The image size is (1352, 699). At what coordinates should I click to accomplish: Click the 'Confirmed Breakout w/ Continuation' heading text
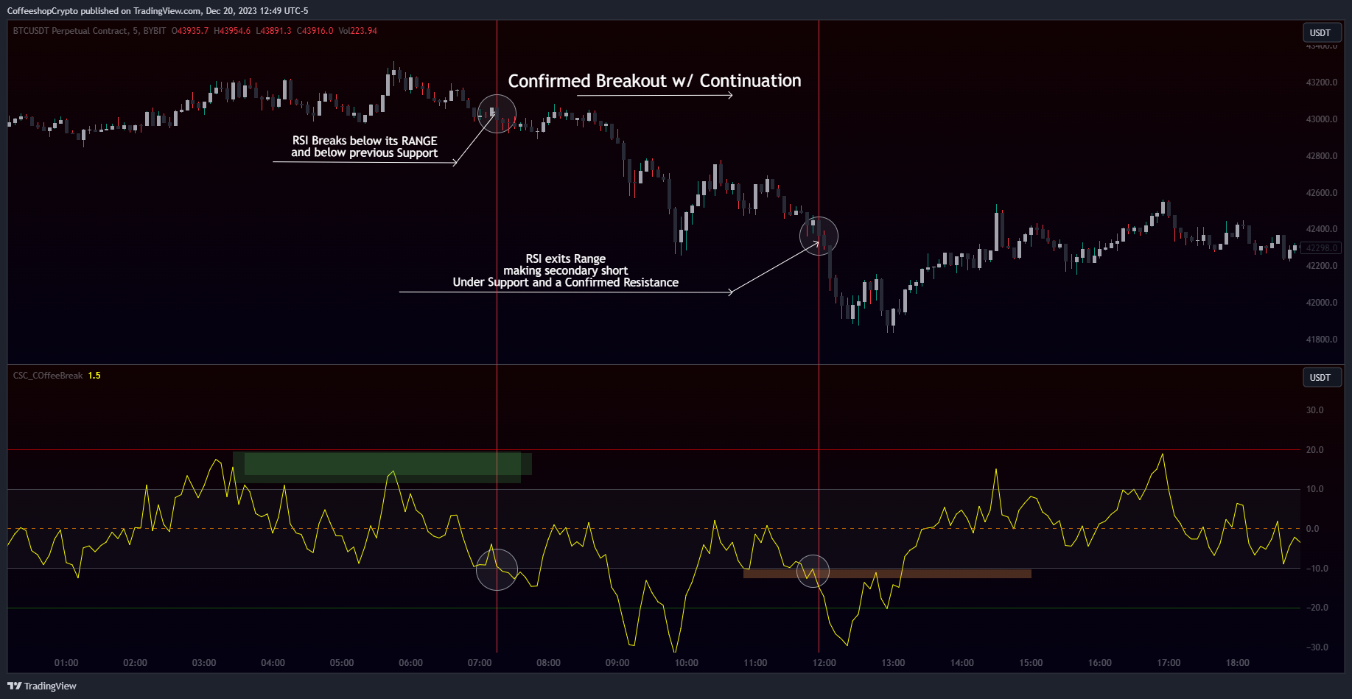tap(654, 80)
